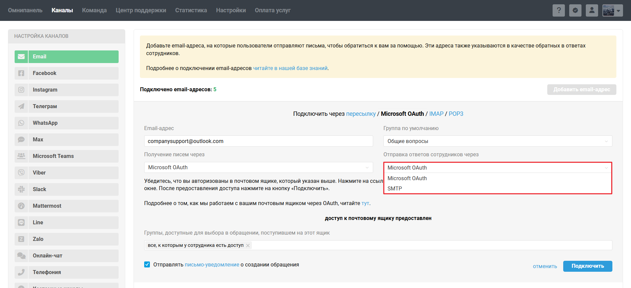The width and height of the screenshot is (631, 288).
Task: Switch to the Статистика menu tab
Action: point(191,10)
